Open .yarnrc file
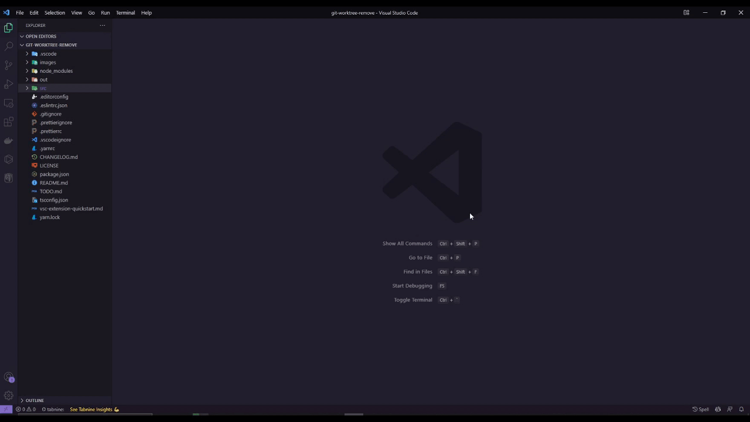The width and height of the screenshot is (750, 422). (64, 148)
